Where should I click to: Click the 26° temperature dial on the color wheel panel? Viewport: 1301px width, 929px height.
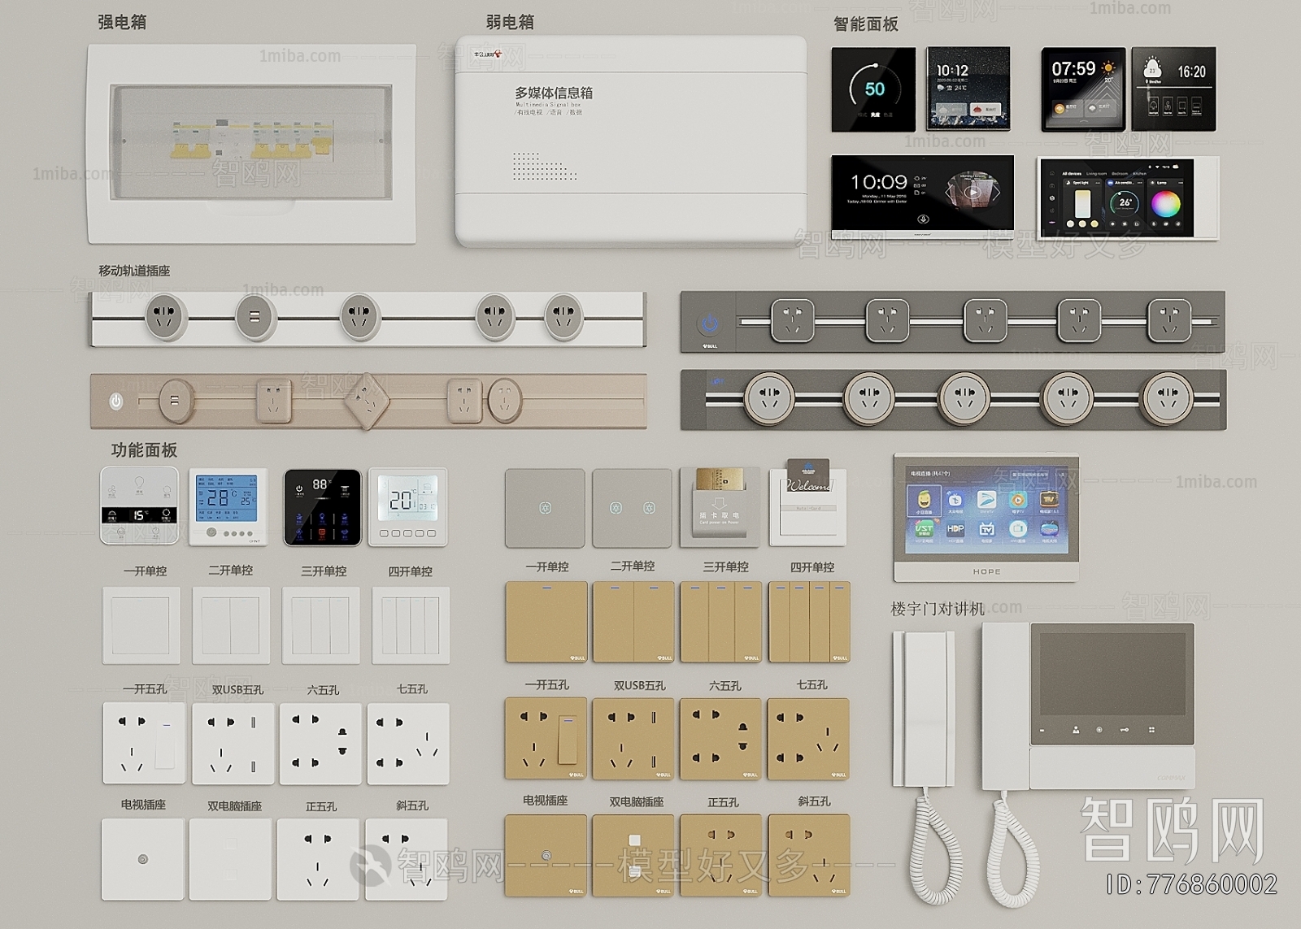pyautogui.click(x=1125, y=202)
